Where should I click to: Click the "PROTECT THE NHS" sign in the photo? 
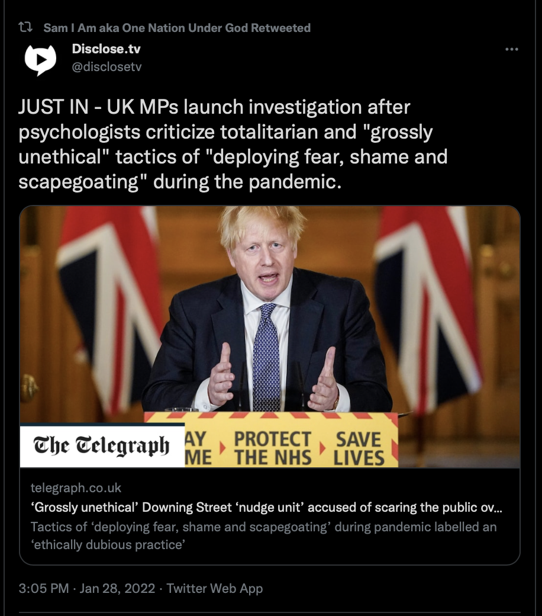tap(273, 448)
